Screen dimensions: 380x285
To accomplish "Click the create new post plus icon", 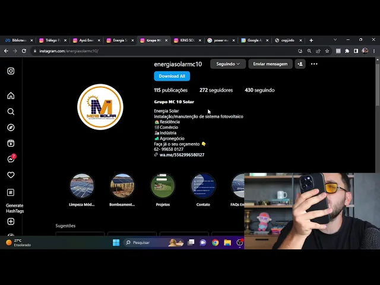I will (11, 221).
